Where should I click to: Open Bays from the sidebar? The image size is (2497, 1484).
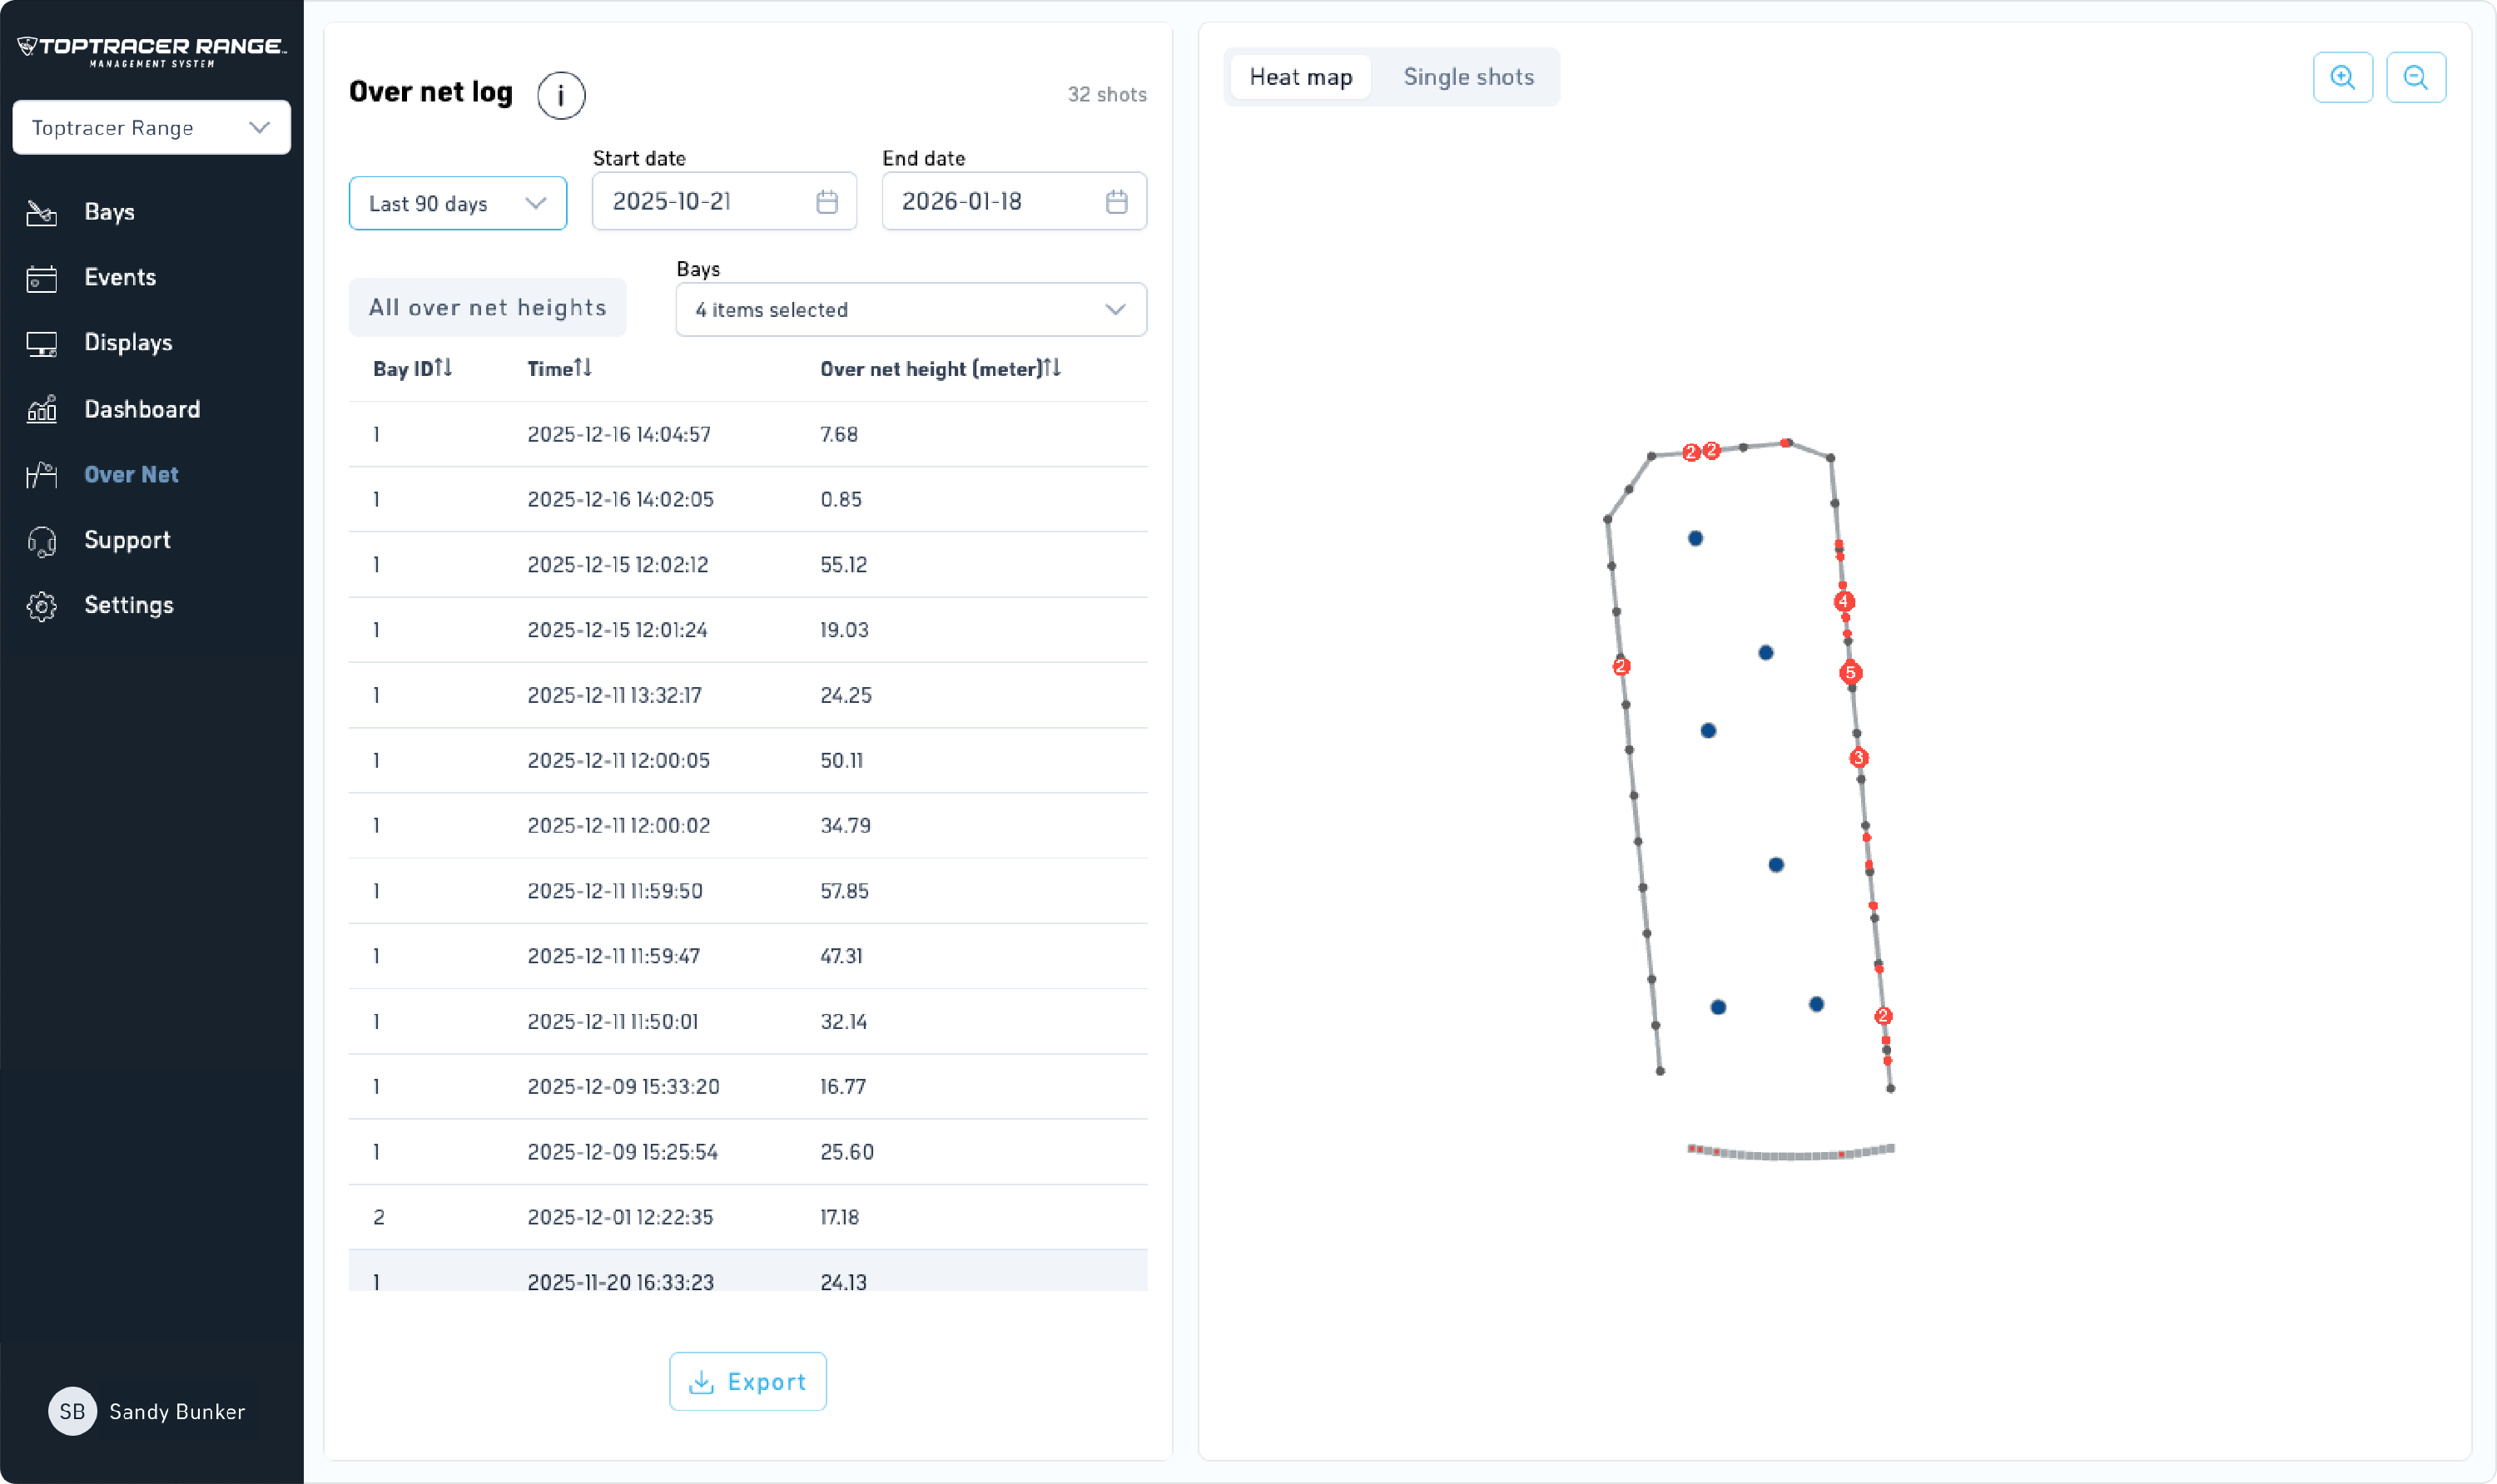pyautogui.click(x=108, y=212)
